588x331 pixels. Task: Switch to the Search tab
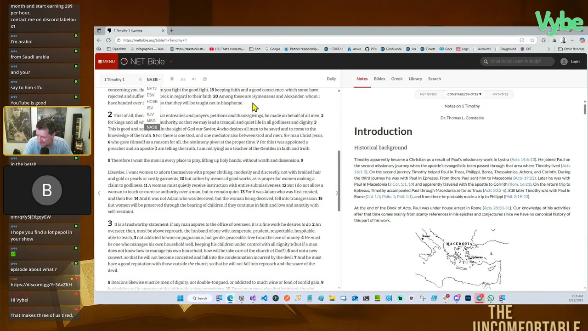[x=434, y=79]
